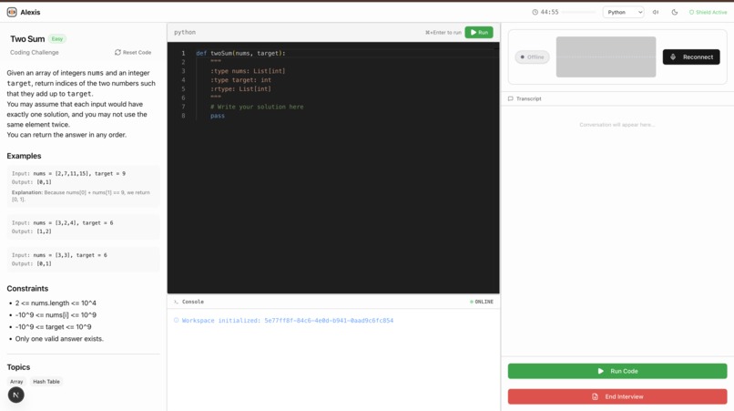Open the Python language dropdown
Viewport: 734px width, 411px height.
[x=624, y=12]
